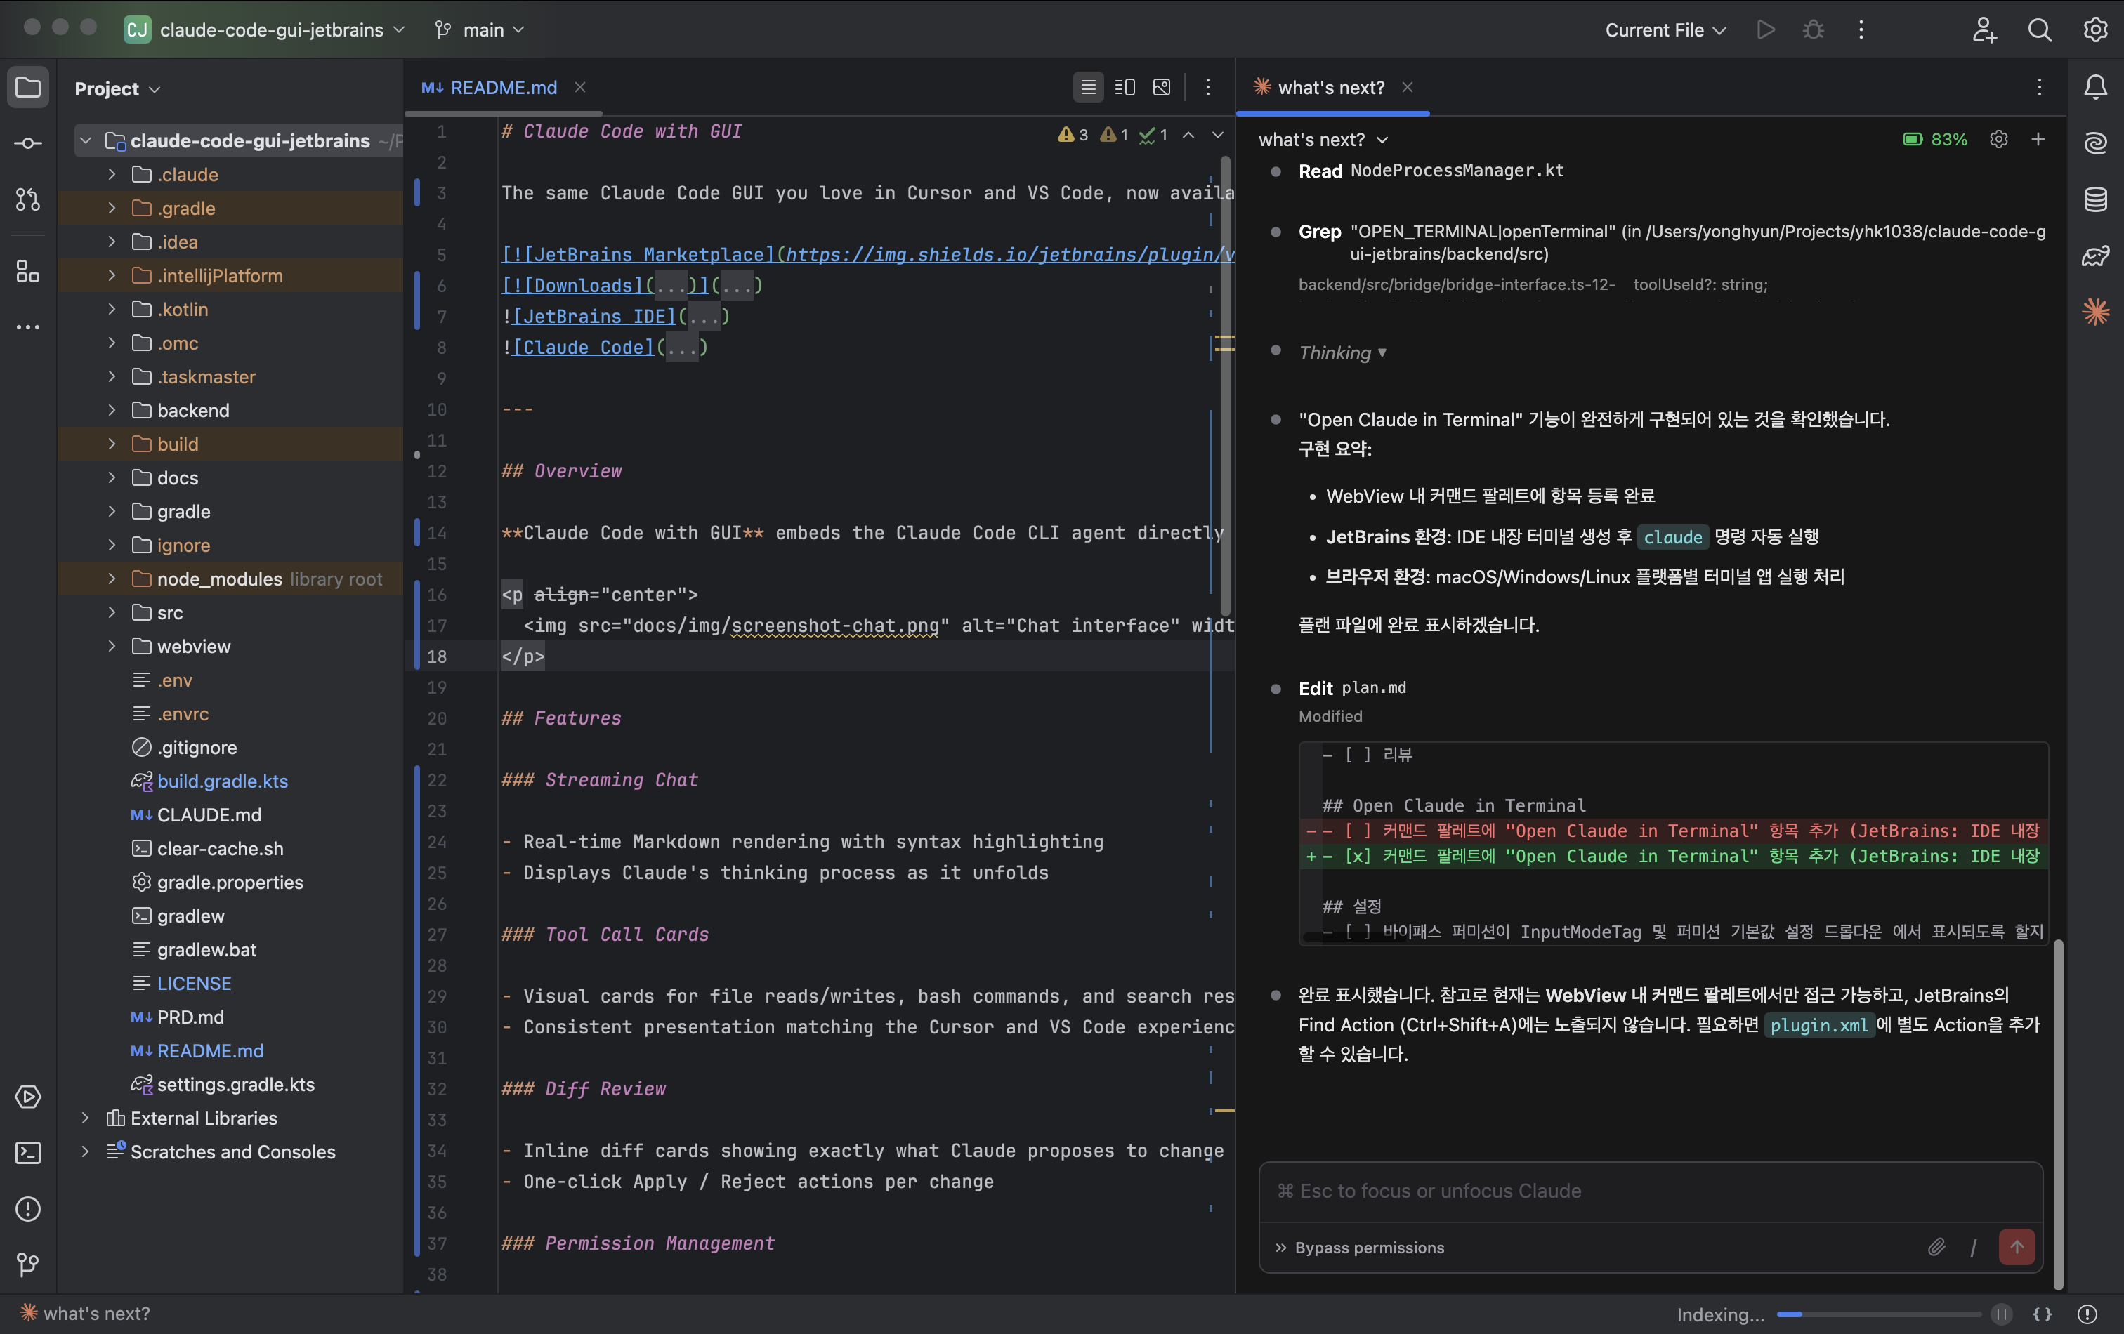The image size is (2124, 1334).
Task: Close the what's next? tab
Action: (1408, 87)
